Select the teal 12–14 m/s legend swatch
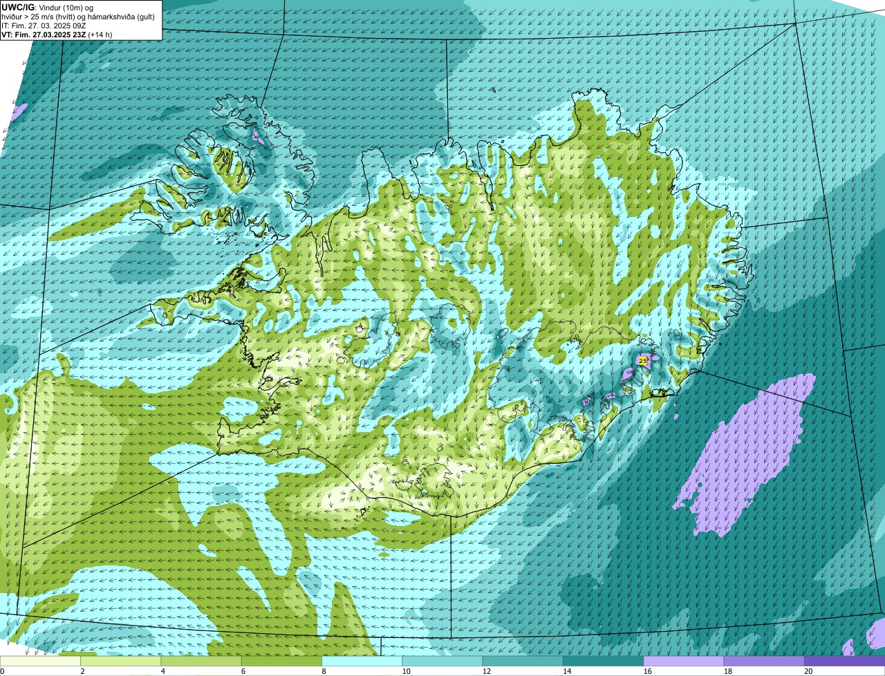Screen dimensions: 885x676 523,661
